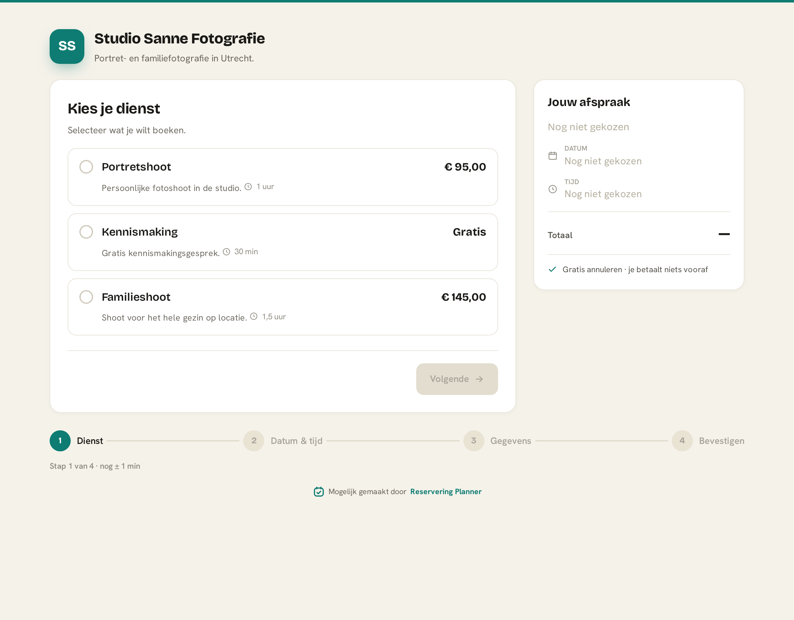Select the Kennismaking radio button
The height and width of the screenshot is (620, 794).
[x=86, y=232]
